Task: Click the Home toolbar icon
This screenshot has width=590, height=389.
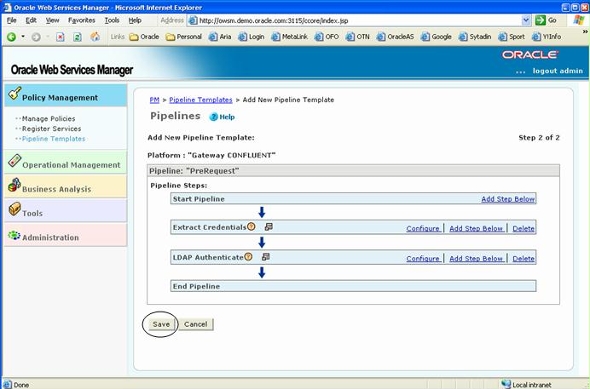Action: (95, 37)
